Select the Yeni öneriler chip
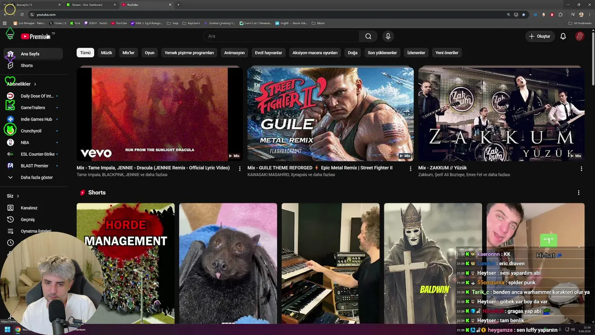The height and width of the screenshot is (335, 595). click(447, 53)
